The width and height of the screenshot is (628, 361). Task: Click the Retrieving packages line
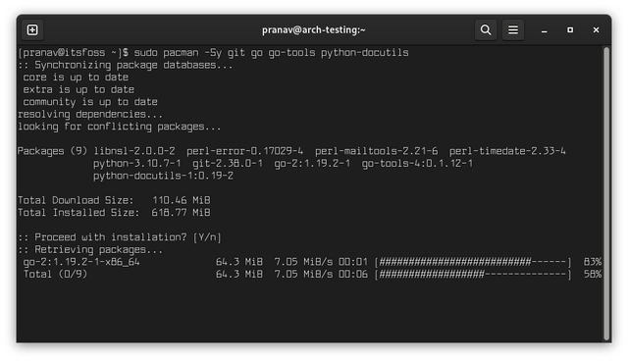click(90, 250)
